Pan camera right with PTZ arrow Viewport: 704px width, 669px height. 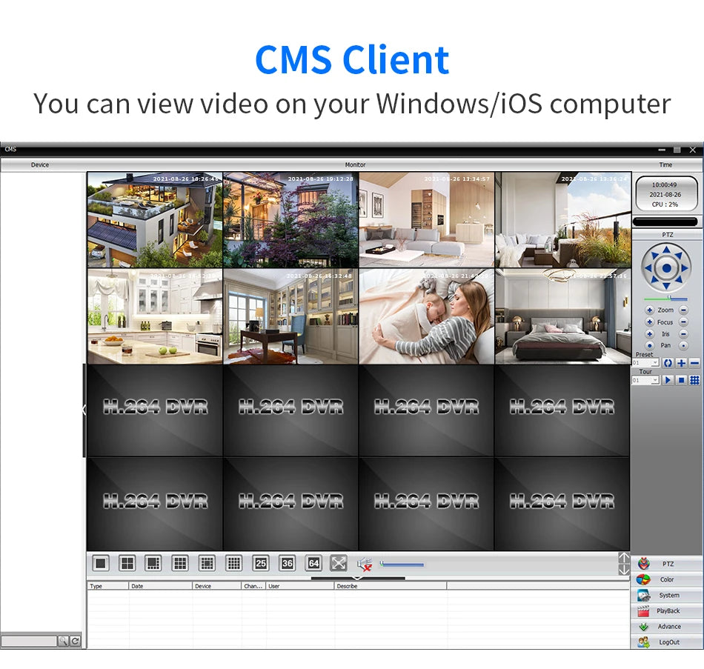click(x=685, y=268)
